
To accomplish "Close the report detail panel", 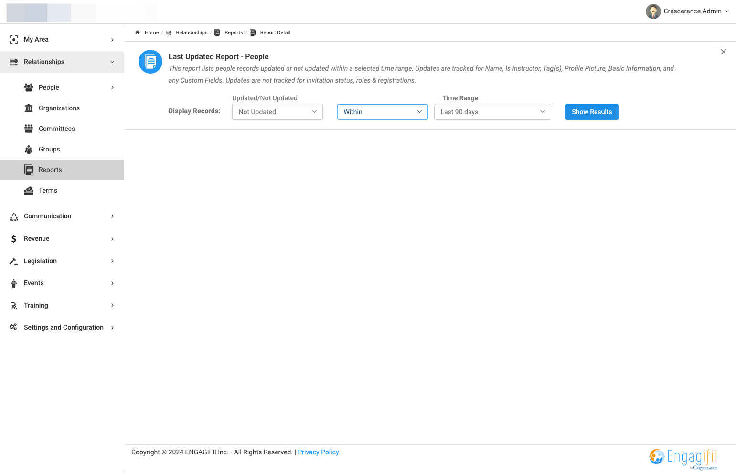I will (x=724, y=52).
